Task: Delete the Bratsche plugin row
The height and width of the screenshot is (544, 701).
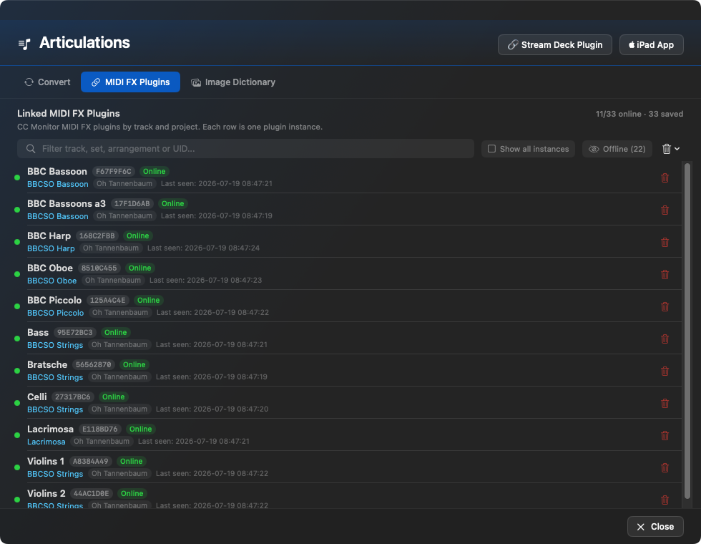Action: (x=665, y=371)
